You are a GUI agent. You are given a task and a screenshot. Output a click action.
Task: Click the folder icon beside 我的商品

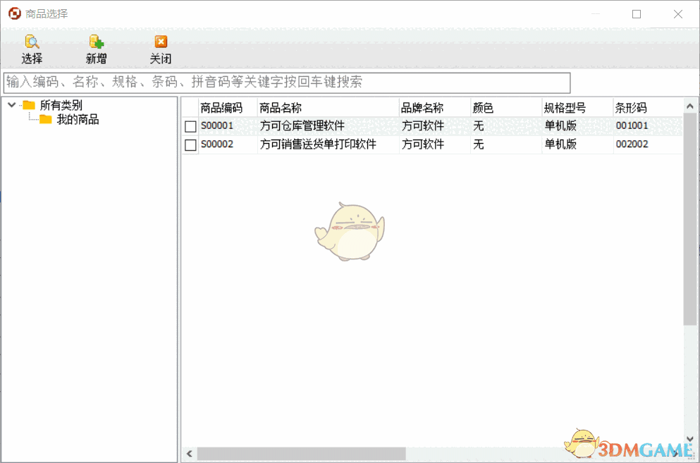[44, 118]
